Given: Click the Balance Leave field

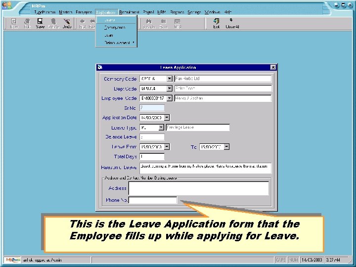Looking at the screenshot, I should pyautogui.click(x=152, y=137).
